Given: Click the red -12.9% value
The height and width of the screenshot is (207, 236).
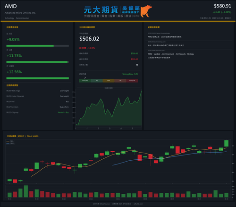Looking at the screenshot, I should 91,48.
